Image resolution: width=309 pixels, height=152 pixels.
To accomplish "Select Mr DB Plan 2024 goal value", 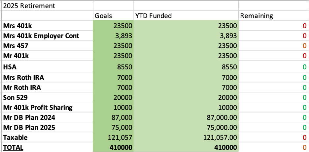I will [x=122, y=117].
